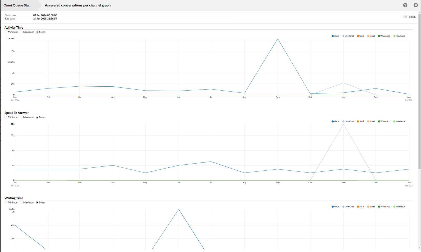This screenshot has width=421, height=252.
Task: Click the Activity Time section heading
Action: click(x=14, y=28)
